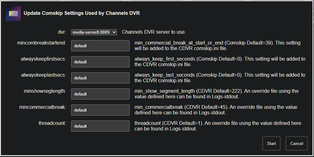
Task: Focus the alwayskeepfirstsecs text box
Action: 100,62
